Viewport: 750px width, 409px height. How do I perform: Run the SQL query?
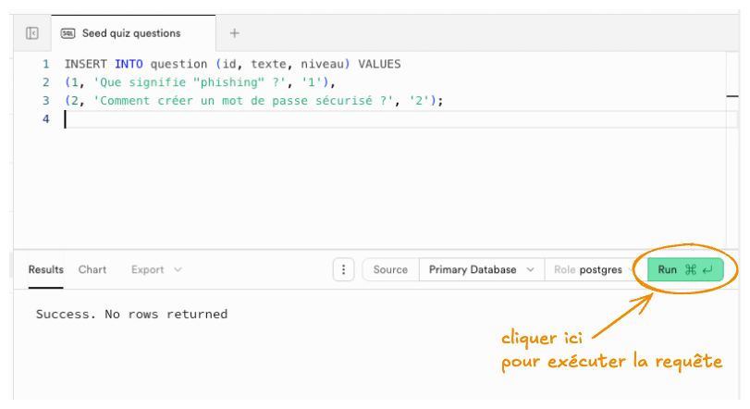(684, 270)
